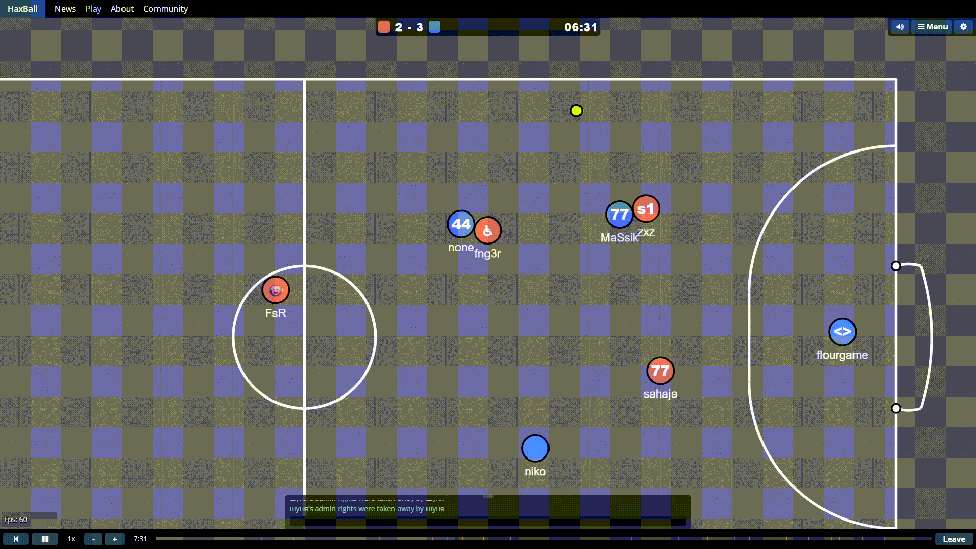Go to the About page
The height and width of the screenshot is (549, 976).
pyautogui.click(x=122, y=9)
